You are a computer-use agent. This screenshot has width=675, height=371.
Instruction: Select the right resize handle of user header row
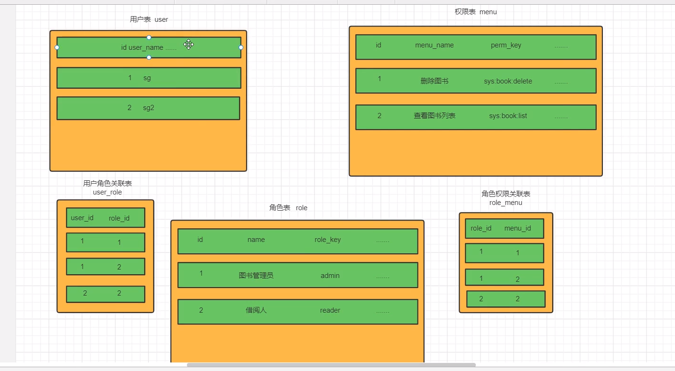241,47
